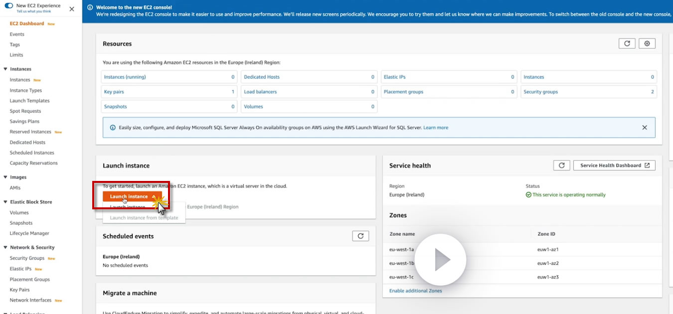
Task: Refresh Scheduled events list
Action: [x=360, y=236]
